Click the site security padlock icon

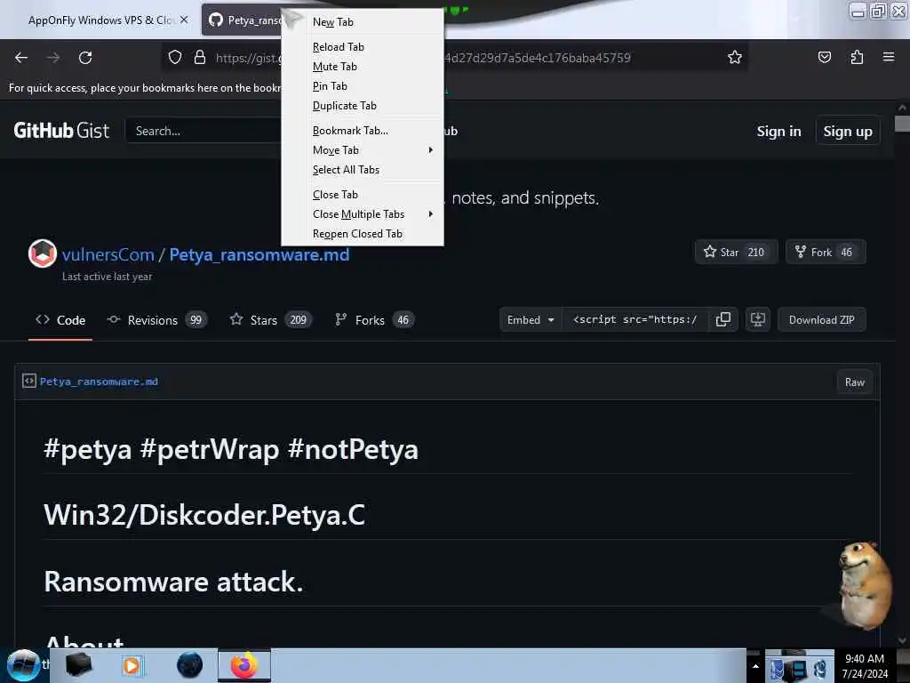click(x=200, y=58)
